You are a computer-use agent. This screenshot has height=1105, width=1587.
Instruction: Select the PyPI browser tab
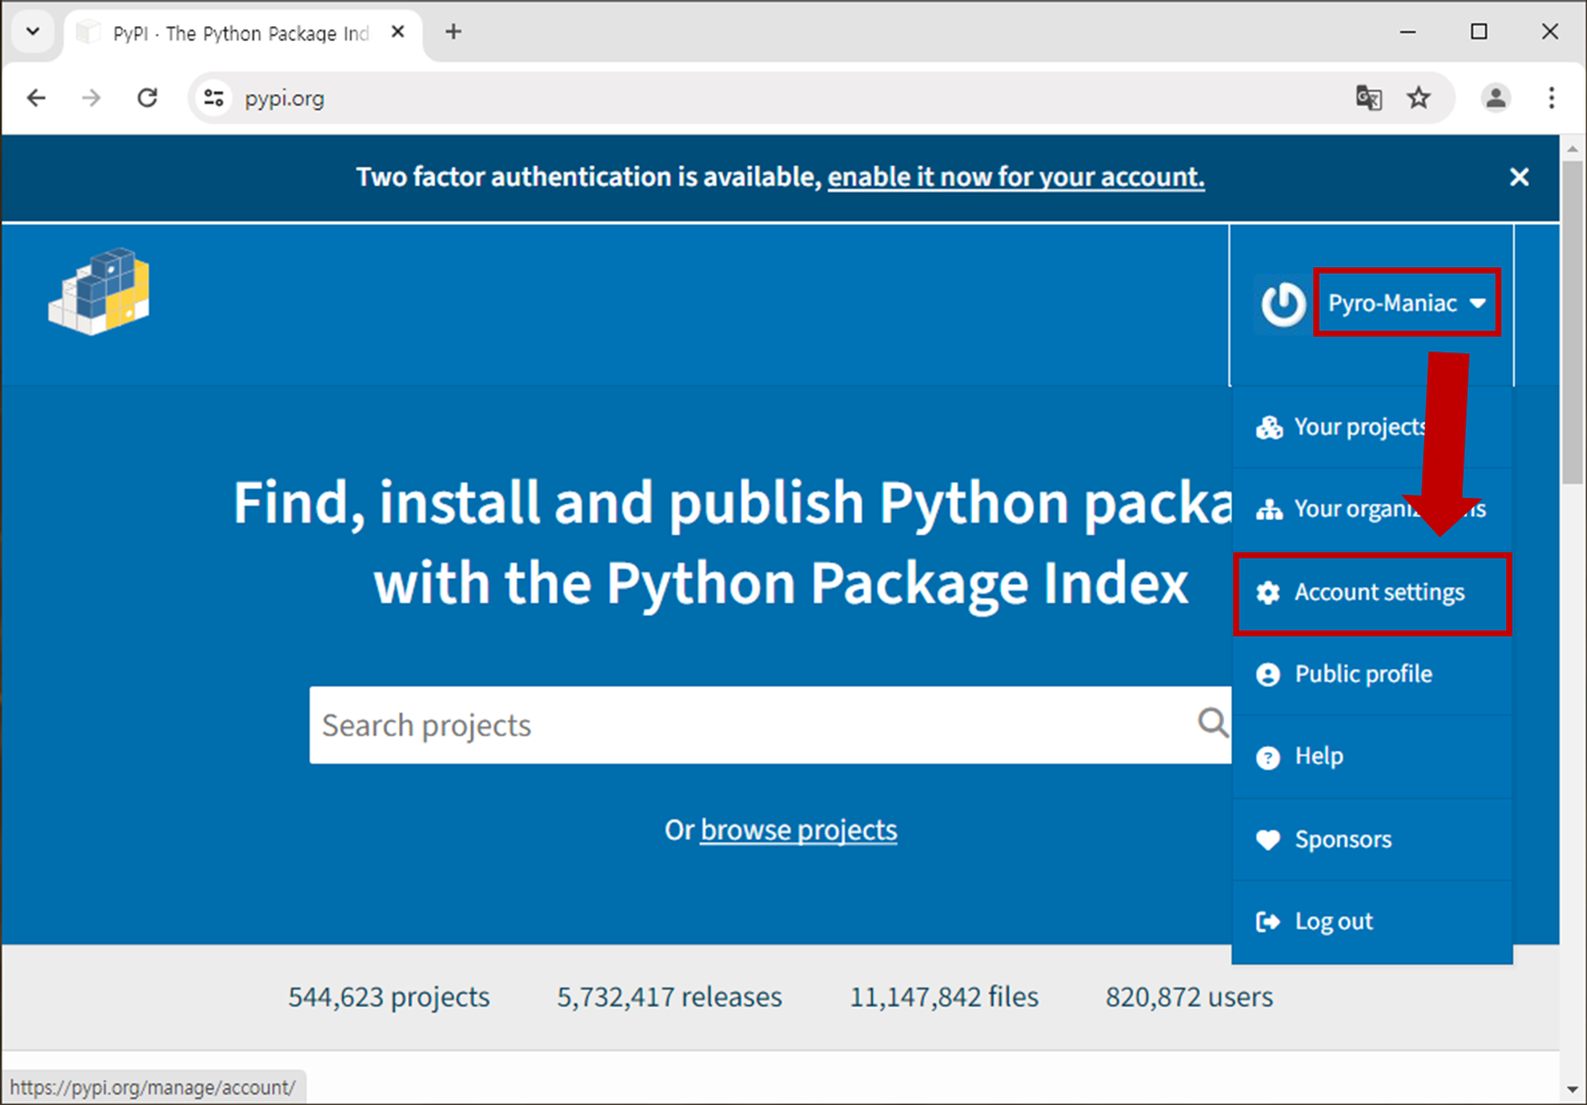coord(242,33)
